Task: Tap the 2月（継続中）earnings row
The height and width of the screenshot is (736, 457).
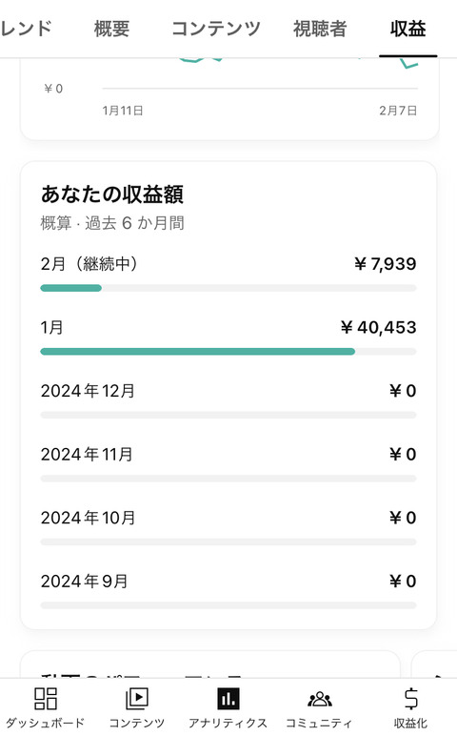Action: coord(228,275)
